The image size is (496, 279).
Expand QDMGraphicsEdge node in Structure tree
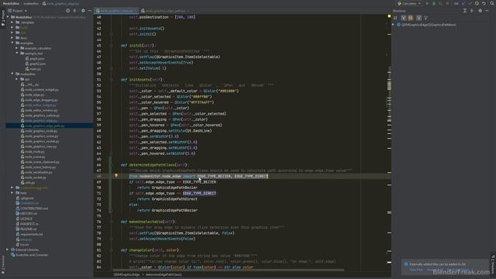394,24
